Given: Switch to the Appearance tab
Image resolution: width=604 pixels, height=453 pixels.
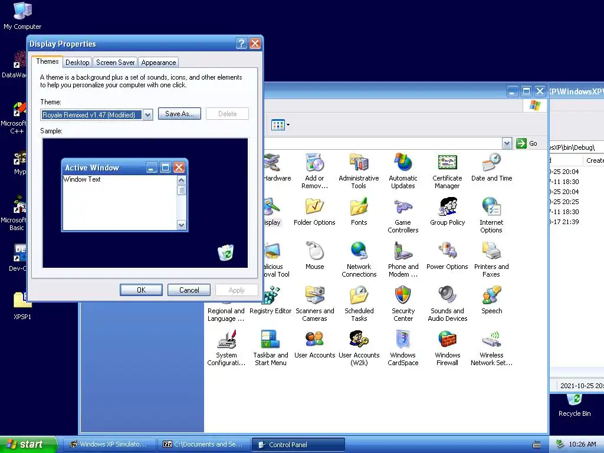Looking at the screenshot, I should pos(158,63).
